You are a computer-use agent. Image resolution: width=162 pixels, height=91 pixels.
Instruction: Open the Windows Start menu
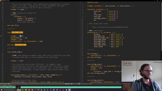coord(1,90)
